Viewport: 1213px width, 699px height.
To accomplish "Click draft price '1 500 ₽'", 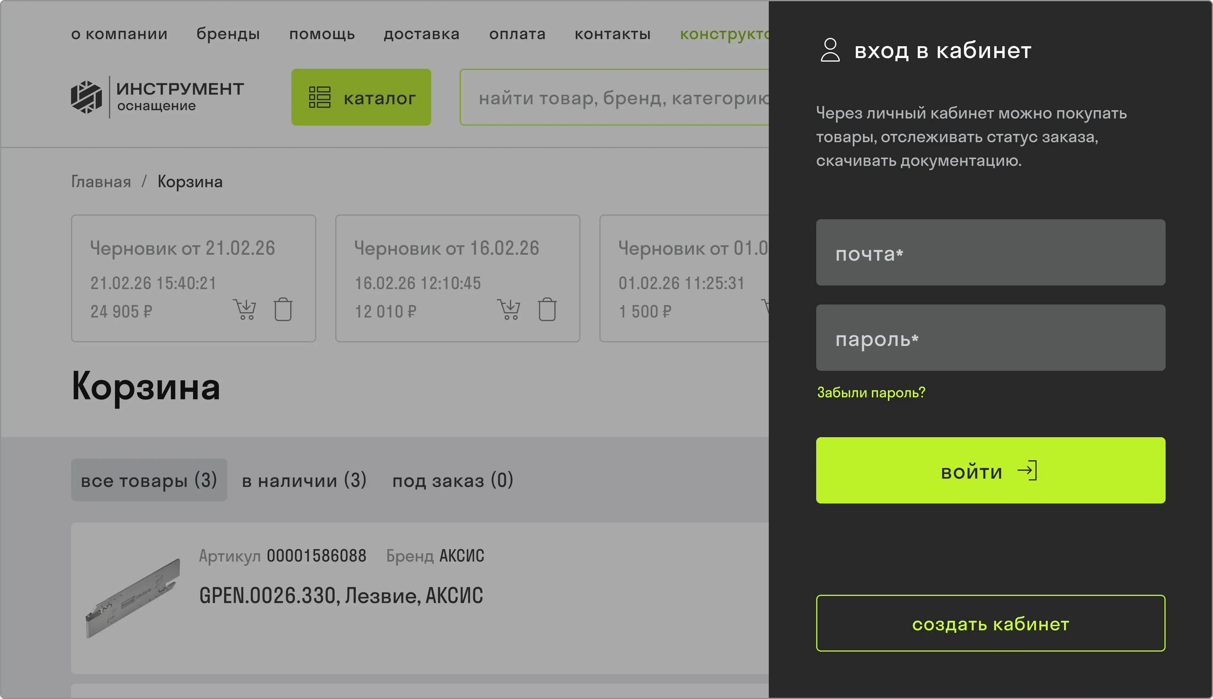I will (x=645, y=312).
